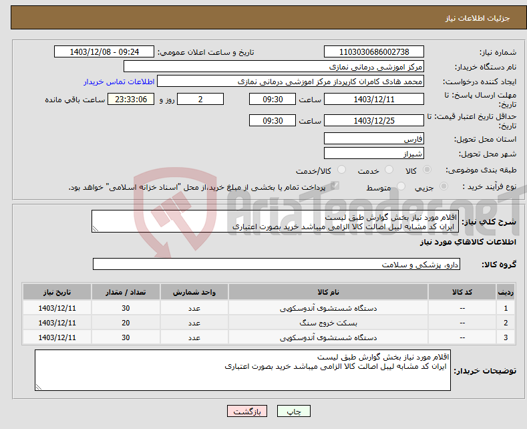
Task: Click the general need description text area
Action: [275, 221]
